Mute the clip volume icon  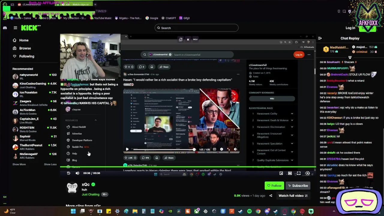pos(77,173)
